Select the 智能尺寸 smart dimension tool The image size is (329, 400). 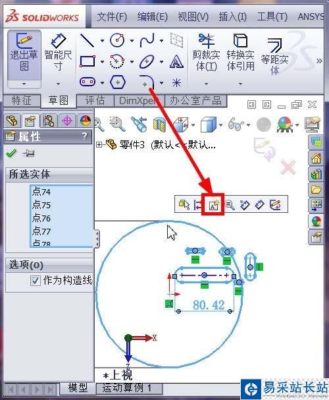58,52
